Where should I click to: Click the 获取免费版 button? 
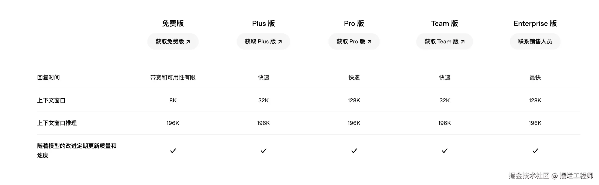point(172,41)
